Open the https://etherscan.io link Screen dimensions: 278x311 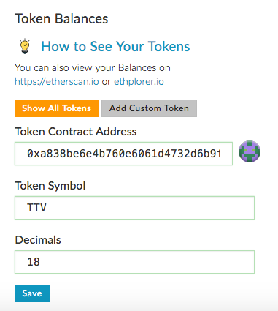click(57, 81)
